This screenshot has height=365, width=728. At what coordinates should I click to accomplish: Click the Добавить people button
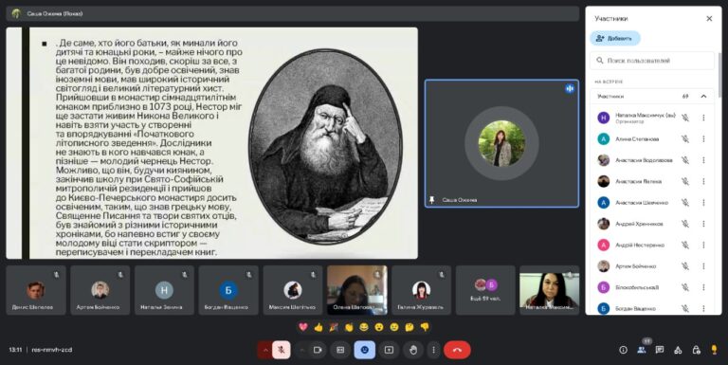(615, 38)
